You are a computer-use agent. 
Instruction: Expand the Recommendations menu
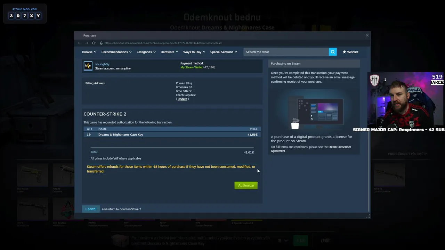(116, 52)
